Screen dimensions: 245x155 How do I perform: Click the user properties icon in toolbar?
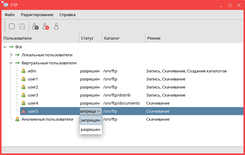[56, 26]
